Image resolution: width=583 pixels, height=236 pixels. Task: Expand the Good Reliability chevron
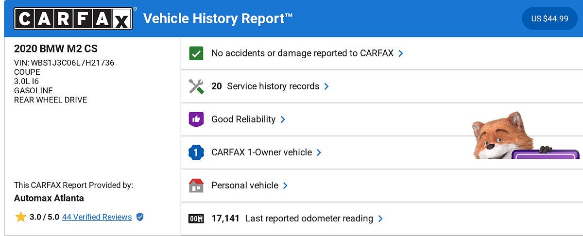(283, 119)
